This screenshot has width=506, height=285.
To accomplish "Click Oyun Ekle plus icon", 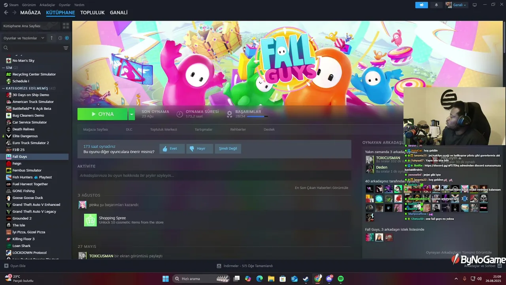I will 6,266.
